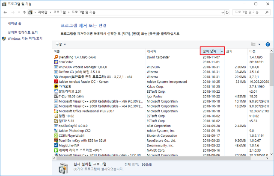274x176 pixels.
Task: Select the Everything 1.4.1.895 program icon
Action: (56, 57)
